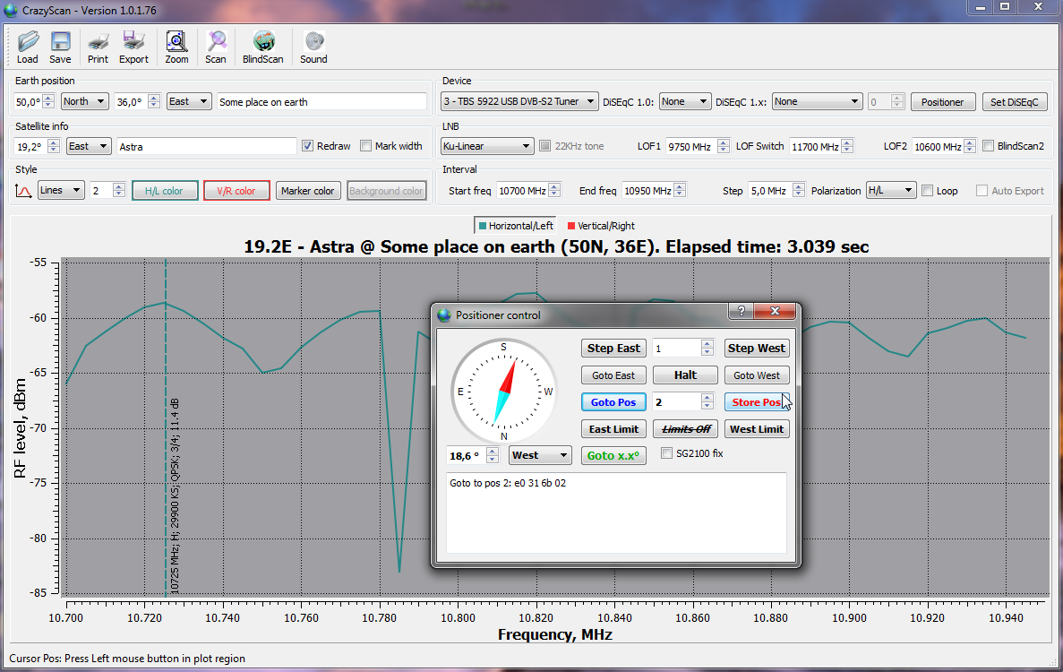This screenshot has width=1063, height=672.
Task: Open the Lines style dropdown
Action: tap(60, 191)
